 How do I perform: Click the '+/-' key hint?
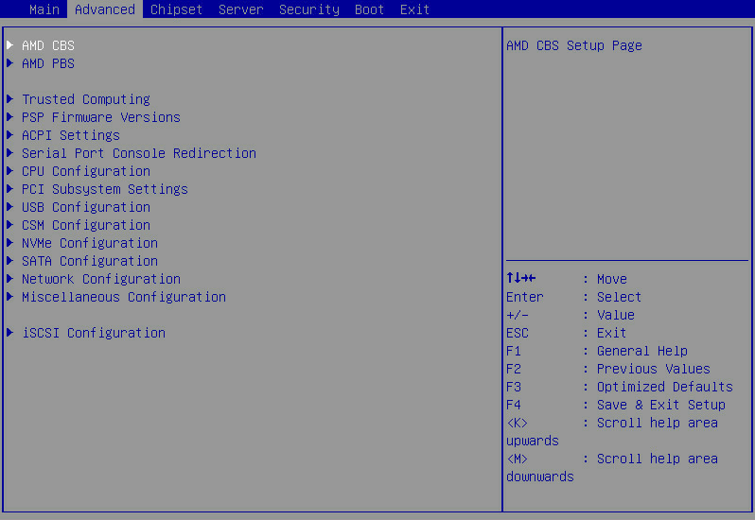[x=518, y=315]
